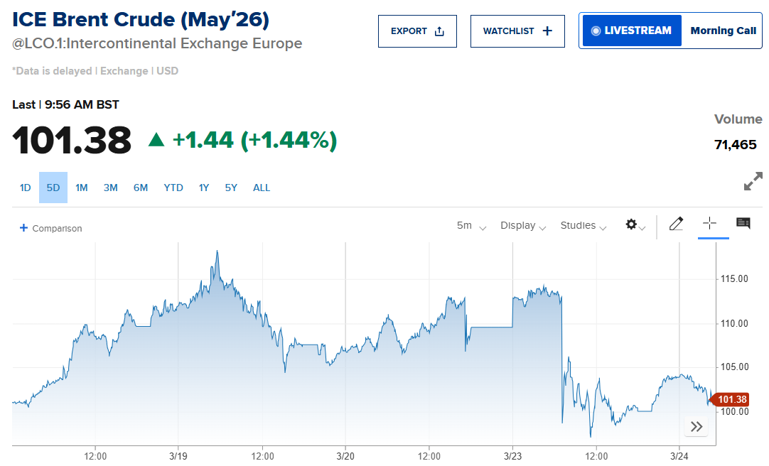Switch chart to the ALL range
This screenshot has height=466, width=769.
pos(262,188)
